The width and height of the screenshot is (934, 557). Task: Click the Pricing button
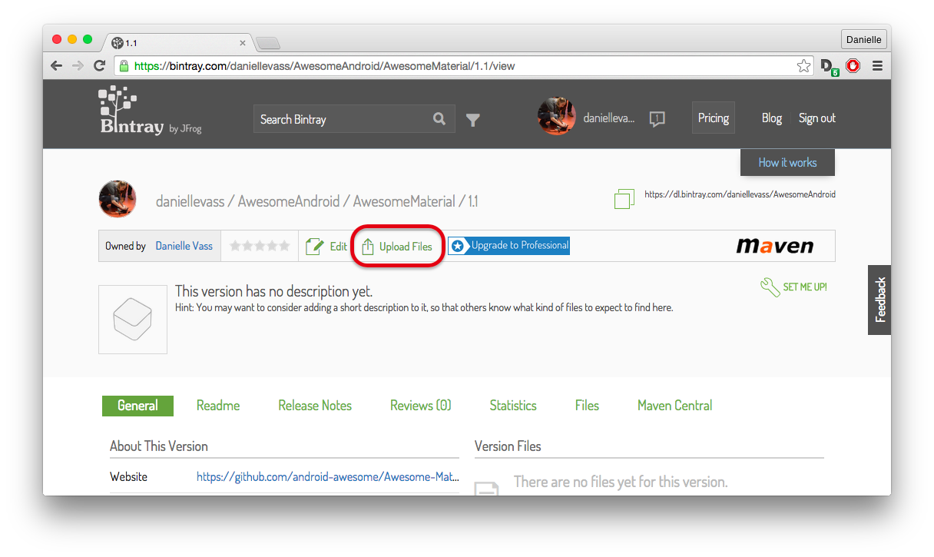(x=714, y=118)
